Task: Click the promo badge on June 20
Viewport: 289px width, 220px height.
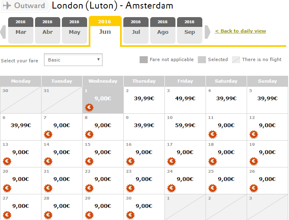Action: [x=7, y=188]
